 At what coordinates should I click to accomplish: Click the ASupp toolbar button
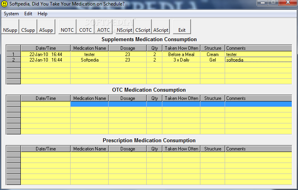tap(46, 27)
